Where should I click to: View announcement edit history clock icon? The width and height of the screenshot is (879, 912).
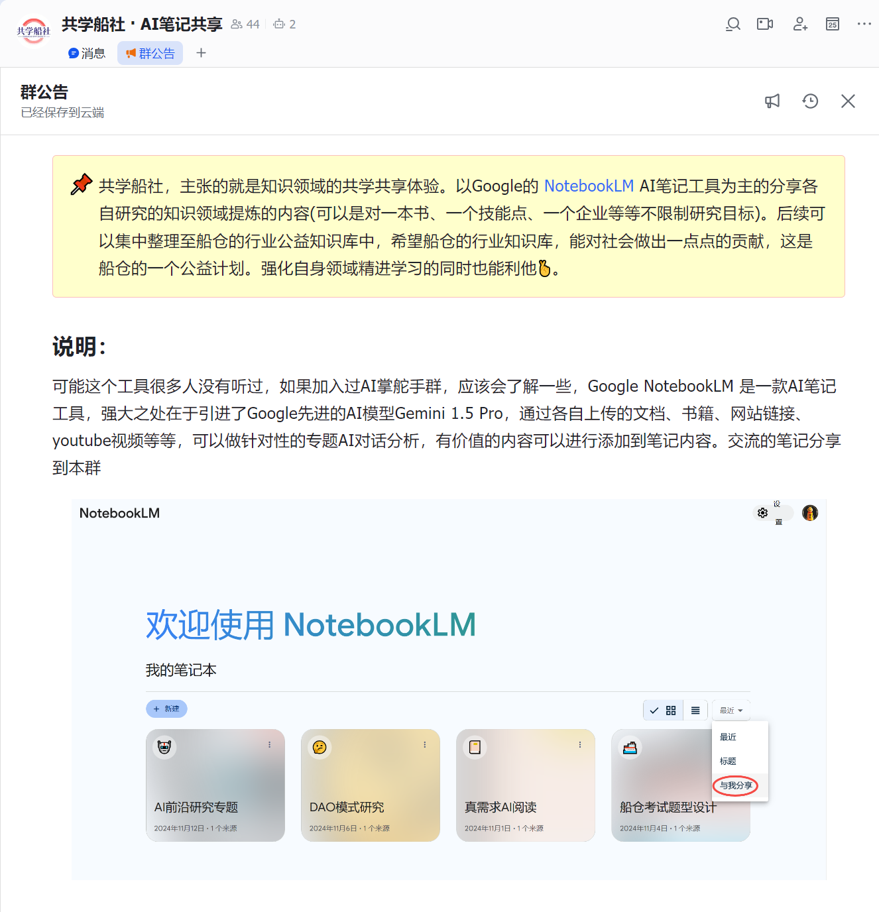pyautogui.click(x=810, y=101)
